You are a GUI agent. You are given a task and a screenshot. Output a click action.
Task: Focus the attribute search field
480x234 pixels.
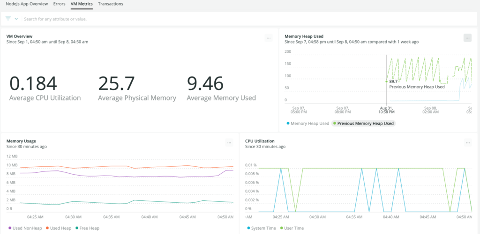tap(249, 19)
